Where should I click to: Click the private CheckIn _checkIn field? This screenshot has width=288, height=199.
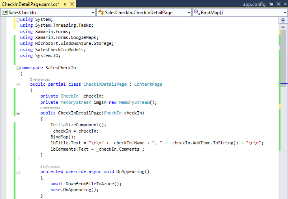click(x=72, y=96)
